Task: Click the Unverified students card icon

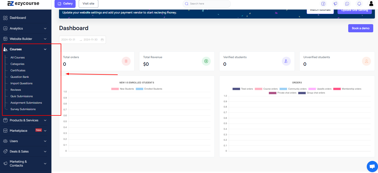Action: (x=366, y=61)
